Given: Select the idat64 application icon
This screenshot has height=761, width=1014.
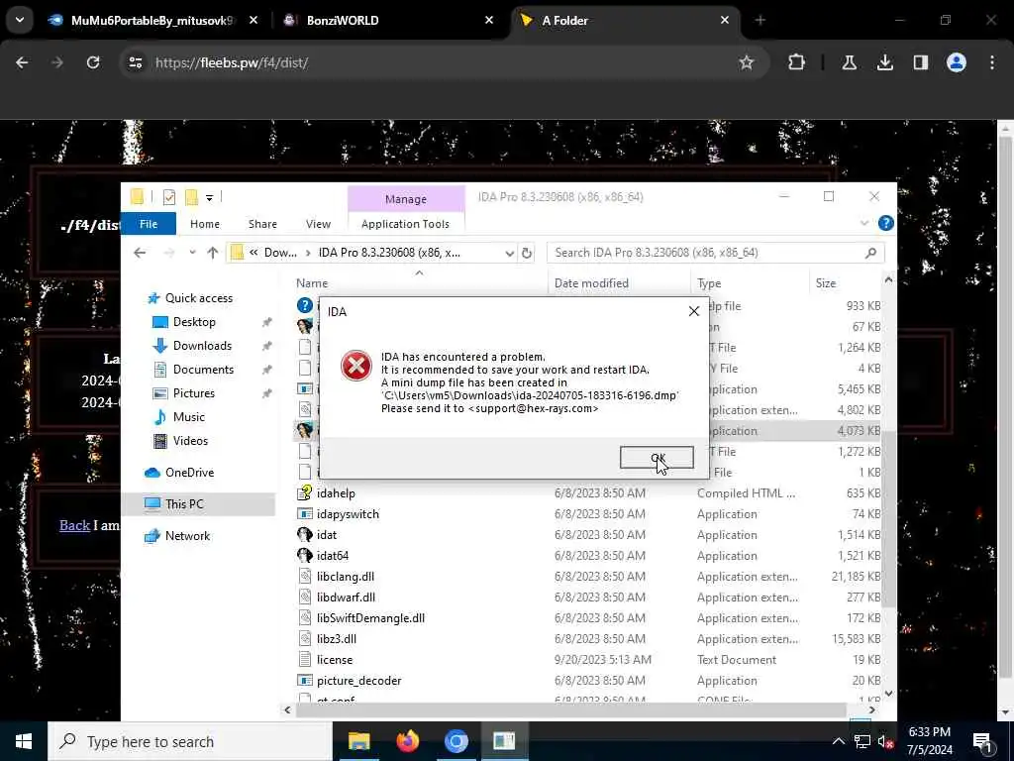Looking at the screenshot, I should coord(305,555).
